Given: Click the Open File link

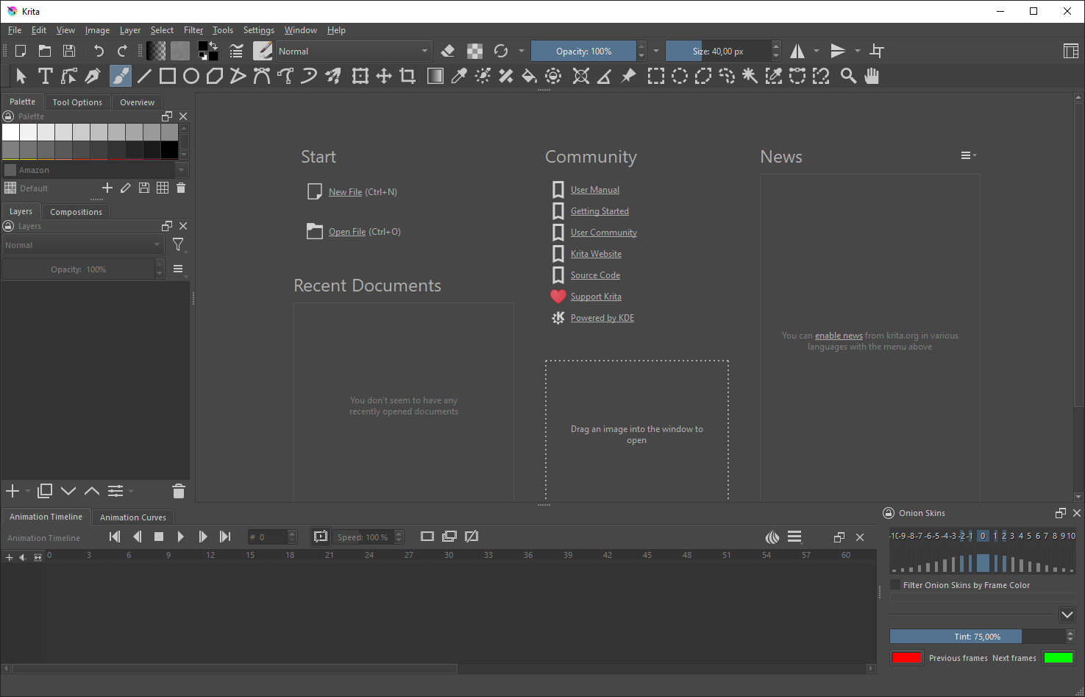Looking at the screenshot, I should point(347,232).
